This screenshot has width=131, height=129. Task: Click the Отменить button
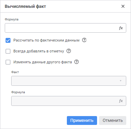[113, 120]
